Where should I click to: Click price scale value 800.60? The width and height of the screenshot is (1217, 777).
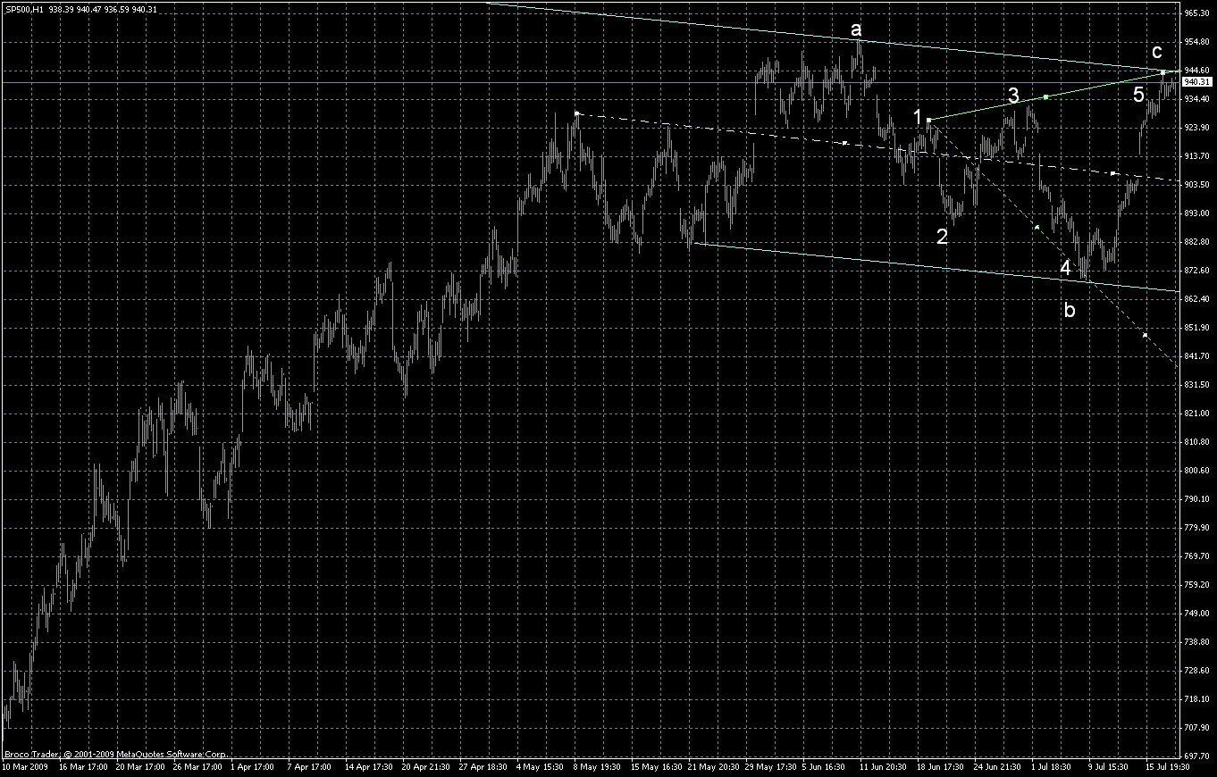tap(1196, 471)
